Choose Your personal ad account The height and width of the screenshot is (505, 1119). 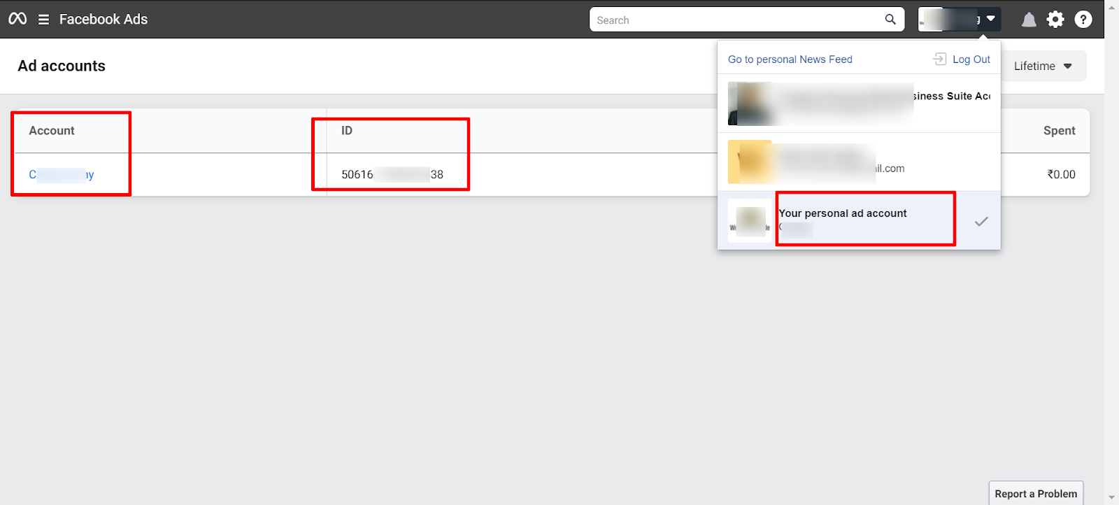[859, 220]
